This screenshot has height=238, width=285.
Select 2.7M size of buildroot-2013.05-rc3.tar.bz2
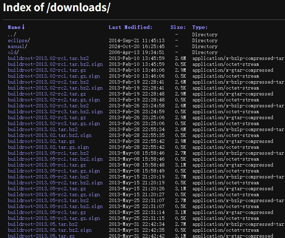181,200
